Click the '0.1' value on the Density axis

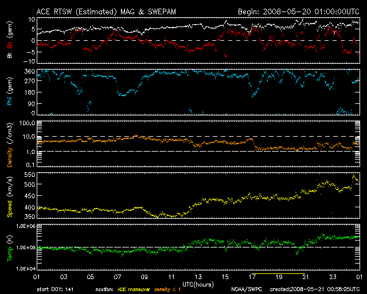point(30,165)
